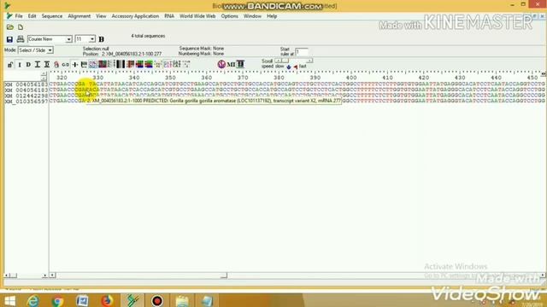Open the Help menu
This screenshot has height=307, width=547.
click(272, 16)
